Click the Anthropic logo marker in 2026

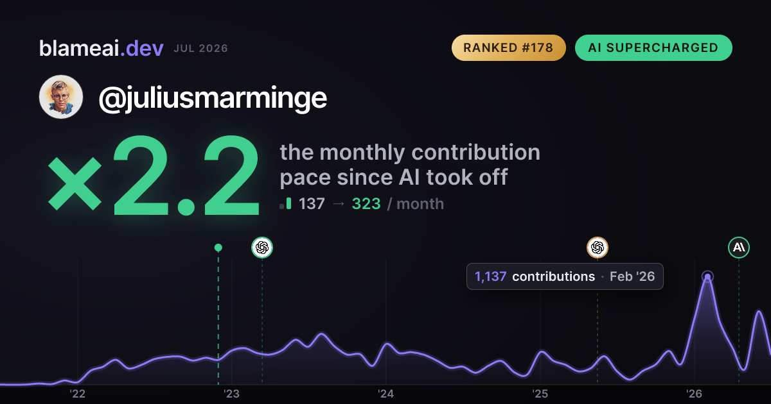(x=739, y=248)
